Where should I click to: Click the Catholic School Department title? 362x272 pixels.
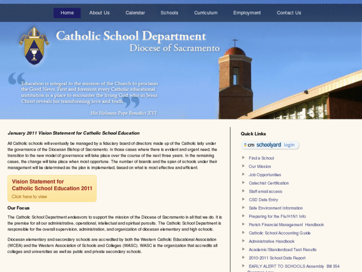pos(131,36)
